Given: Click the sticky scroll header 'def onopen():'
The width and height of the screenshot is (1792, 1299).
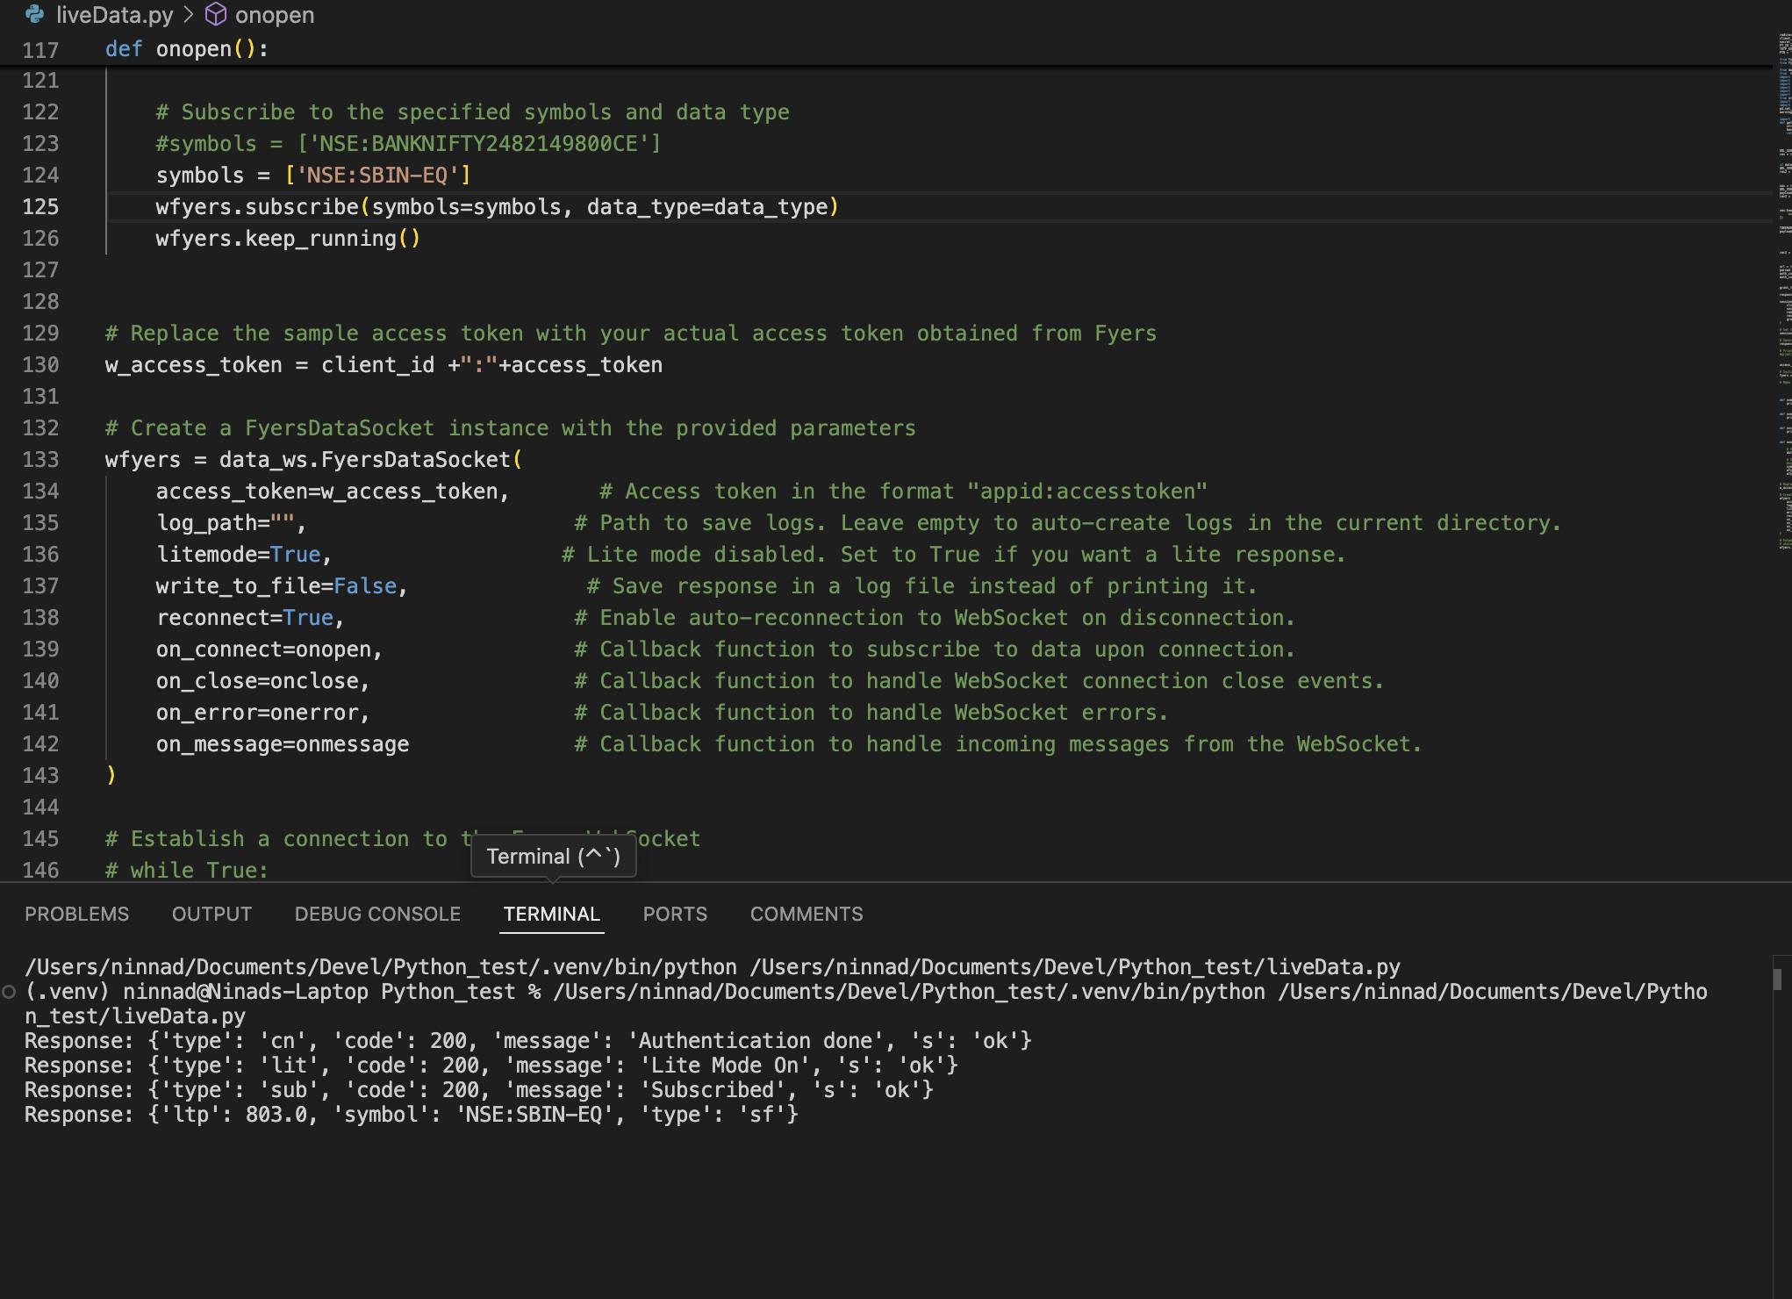Looking at the screenshot, I should [x=187, y=49].
